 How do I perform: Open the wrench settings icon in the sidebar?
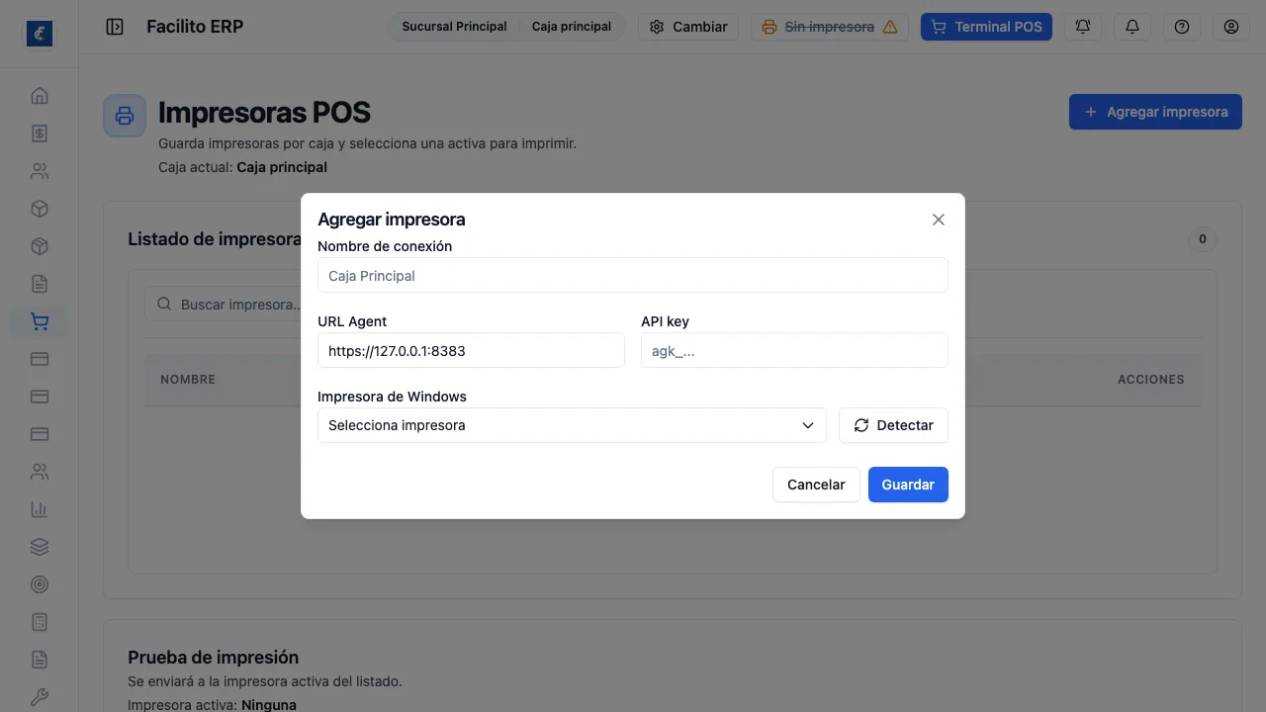40,697
